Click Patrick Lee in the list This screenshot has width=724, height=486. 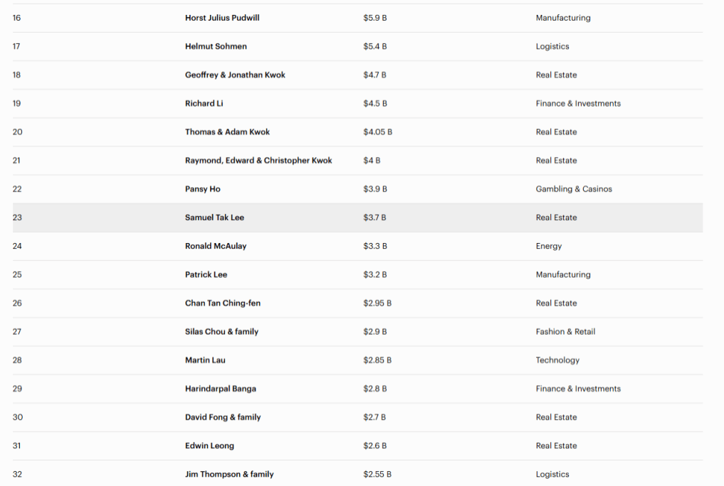click(x=206, y=274)
